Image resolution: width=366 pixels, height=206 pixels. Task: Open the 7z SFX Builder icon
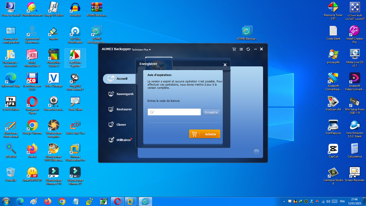[x=11, y=104]
